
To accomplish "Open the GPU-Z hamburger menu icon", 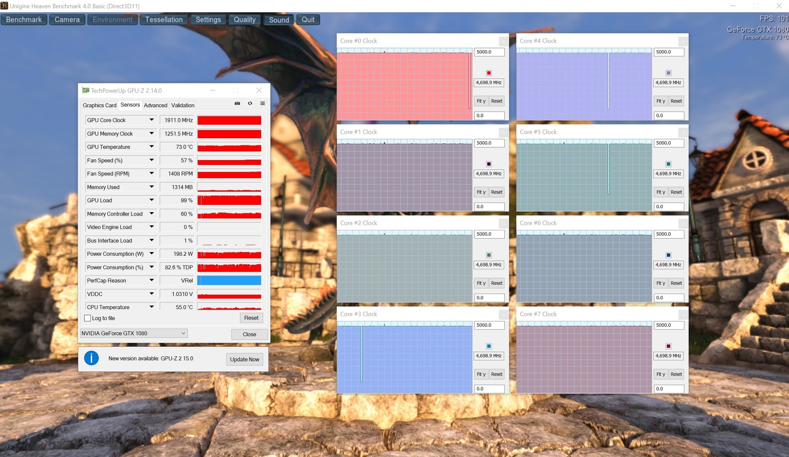I will pyautogui.click(x=263, y=103).
